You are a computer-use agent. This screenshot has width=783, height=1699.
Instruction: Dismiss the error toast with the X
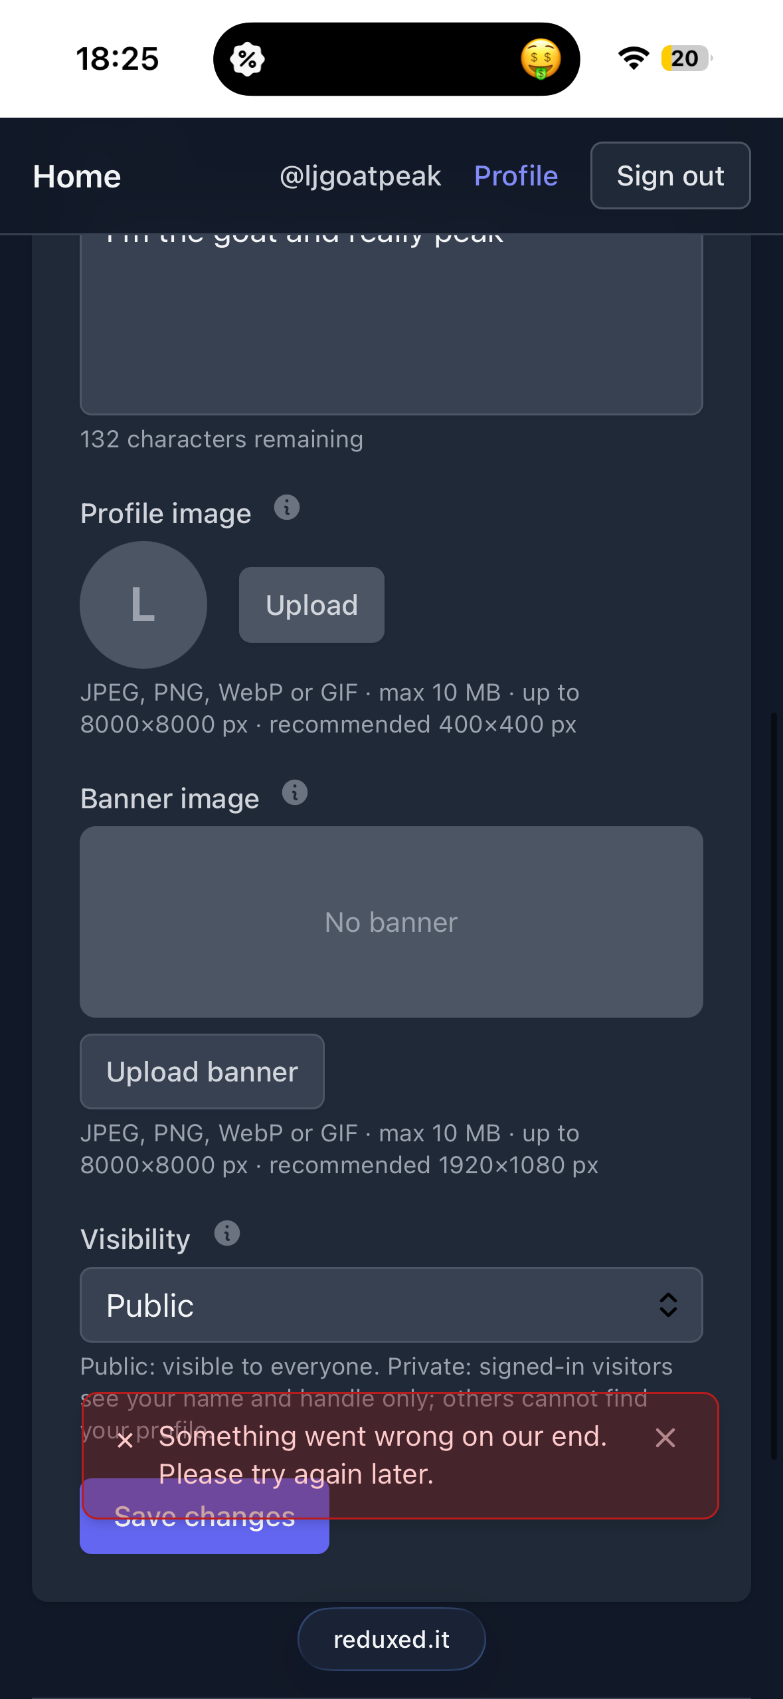click(x=665, y=1438)
